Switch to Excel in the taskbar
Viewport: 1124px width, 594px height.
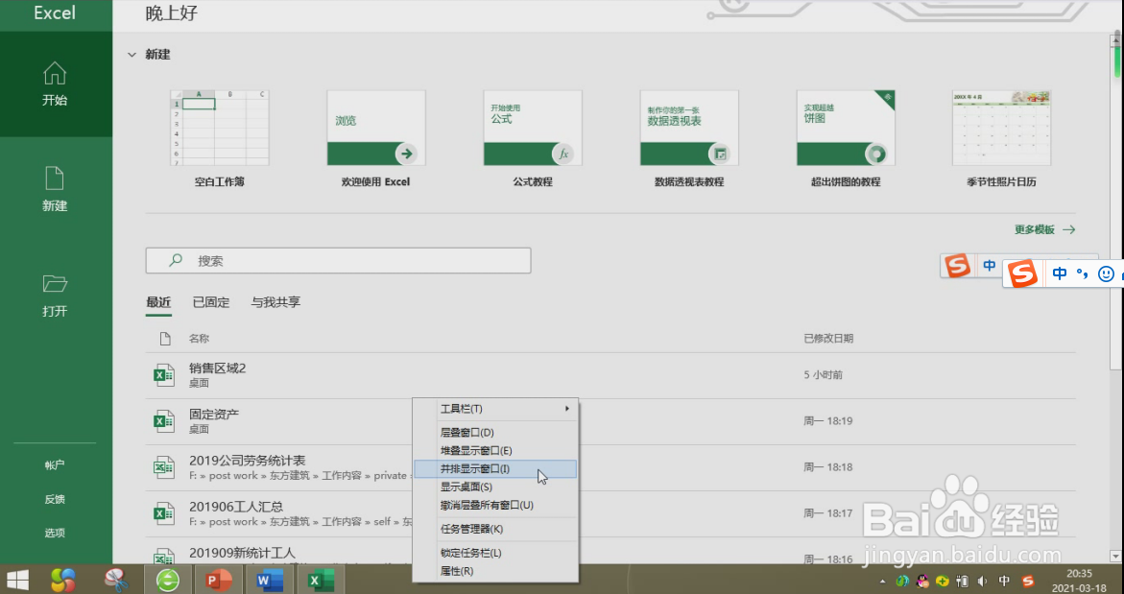click(x=321, y=579)
